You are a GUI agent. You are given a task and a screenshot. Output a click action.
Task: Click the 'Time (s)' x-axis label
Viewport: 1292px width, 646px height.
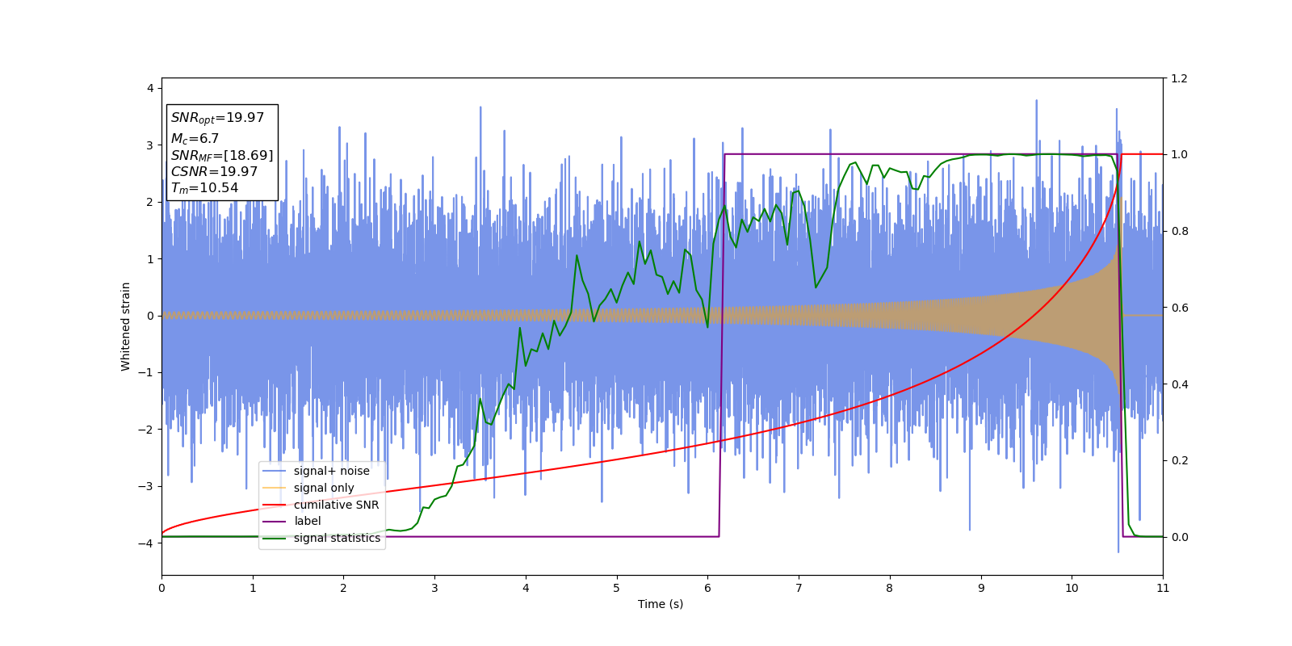point(661,604)
